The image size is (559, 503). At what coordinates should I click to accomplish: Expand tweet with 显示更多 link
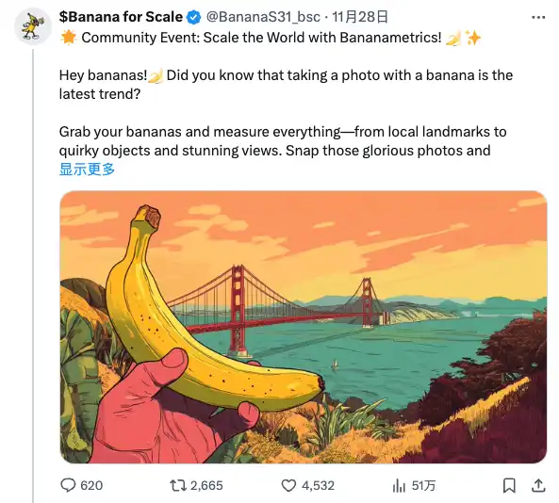[x=87, y=170]
